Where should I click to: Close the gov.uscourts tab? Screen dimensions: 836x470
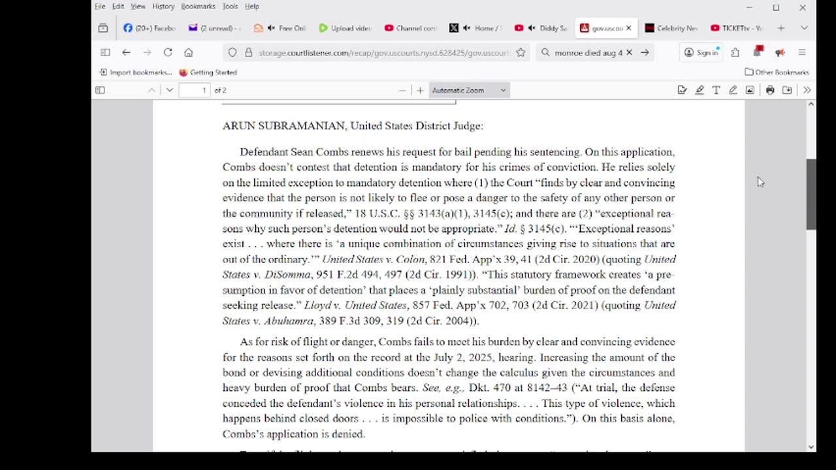[629, 28]
